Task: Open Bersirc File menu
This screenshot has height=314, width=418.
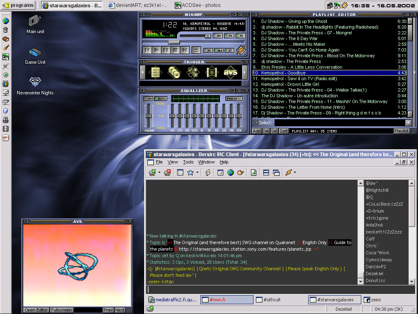Action: [159, 162]
